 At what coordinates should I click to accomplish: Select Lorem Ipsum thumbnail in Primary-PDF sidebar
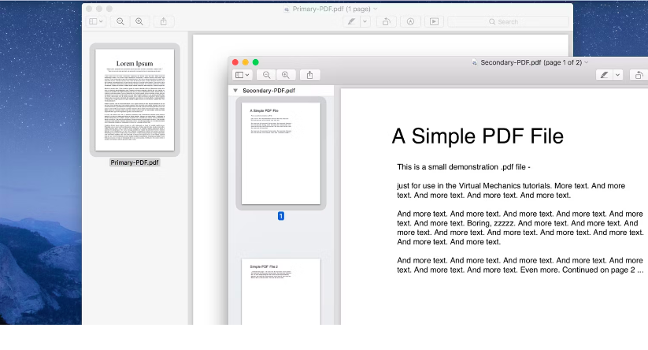(135, 99)
